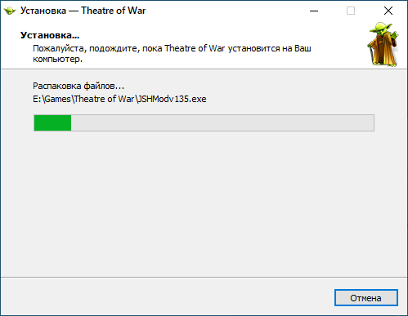The width and height of the screenshot is (408, 316).
Task: Click the greyed-out maximize button
Action: [x=351, y=11]
